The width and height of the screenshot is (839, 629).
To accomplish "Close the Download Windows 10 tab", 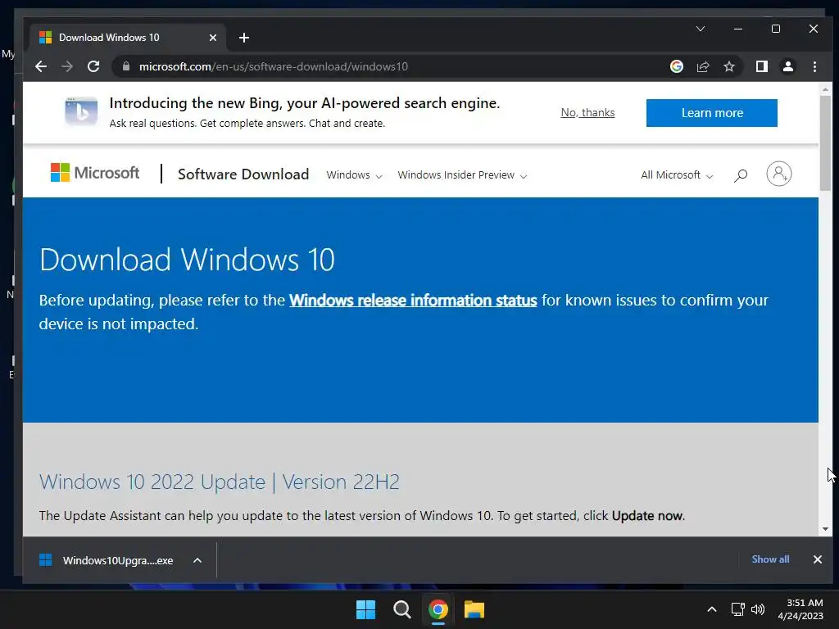I will coord(213,38).
